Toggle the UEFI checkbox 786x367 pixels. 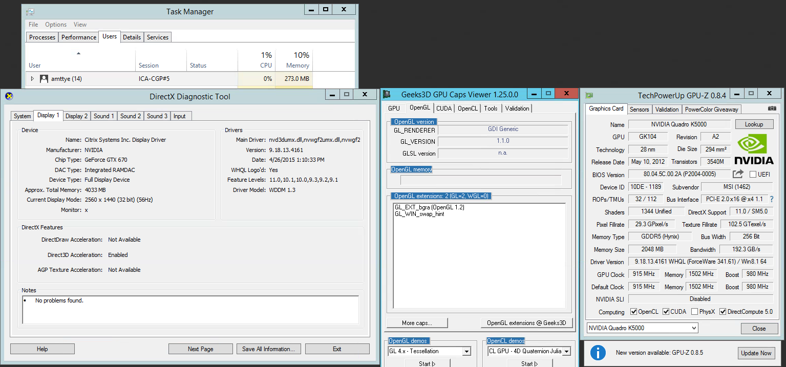pyautogui.click(x=753, y=175)
